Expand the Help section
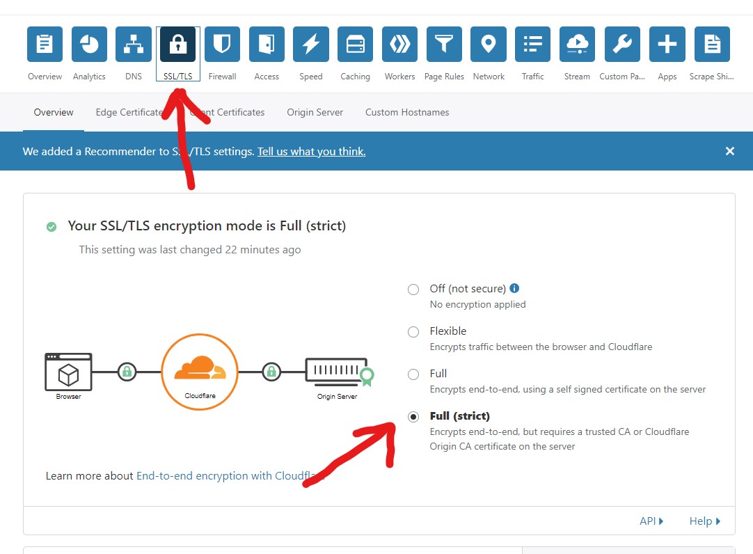 pyautogui.click(x=705, y=521)
